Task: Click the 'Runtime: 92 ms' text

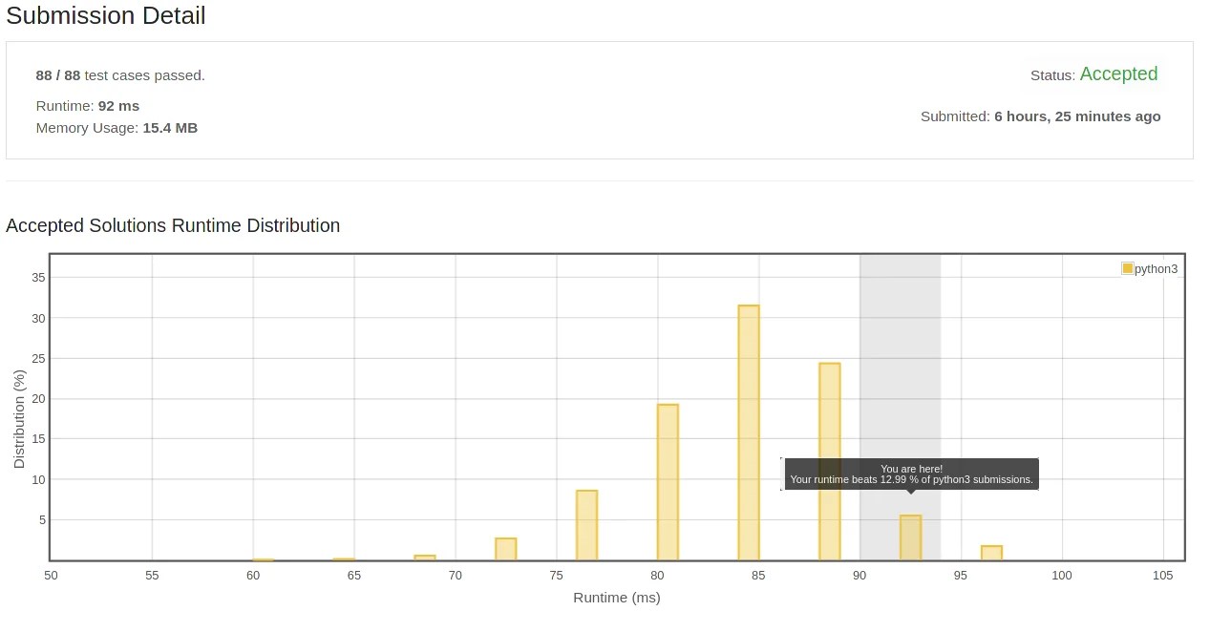Action: coord(88,106)
